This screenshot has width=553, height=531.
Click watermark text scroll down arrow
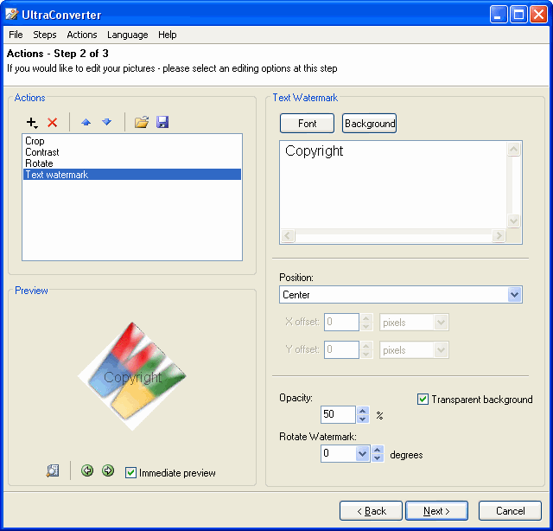tap(513, 221)
